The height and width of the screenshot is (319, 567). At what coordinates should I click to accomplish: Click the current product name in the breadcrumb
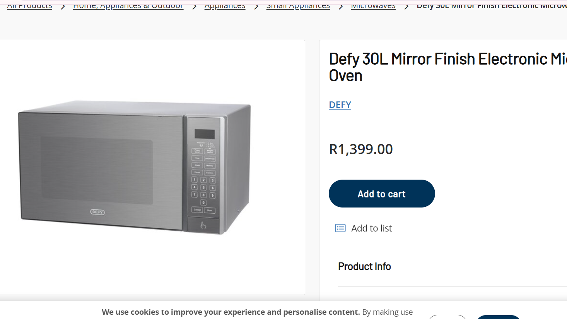tap(491, 6)
